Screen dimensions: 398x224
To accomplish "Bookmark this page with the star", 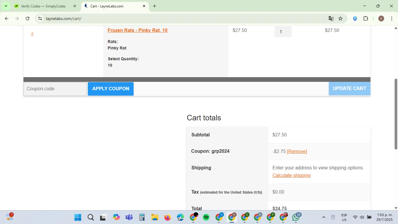I will click(x=341, y=19).
